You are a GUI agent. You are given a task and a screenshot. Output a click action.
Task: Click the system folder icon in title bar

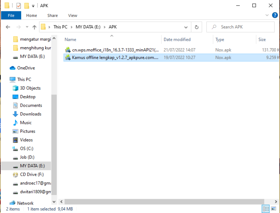[x=7, y=5]
